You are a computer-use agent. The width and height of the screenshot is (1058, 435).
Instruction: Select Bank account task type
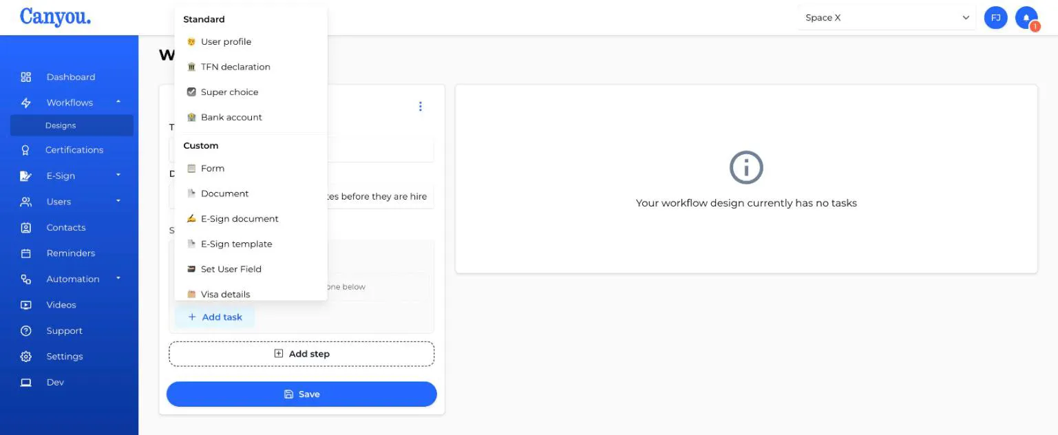251,118
